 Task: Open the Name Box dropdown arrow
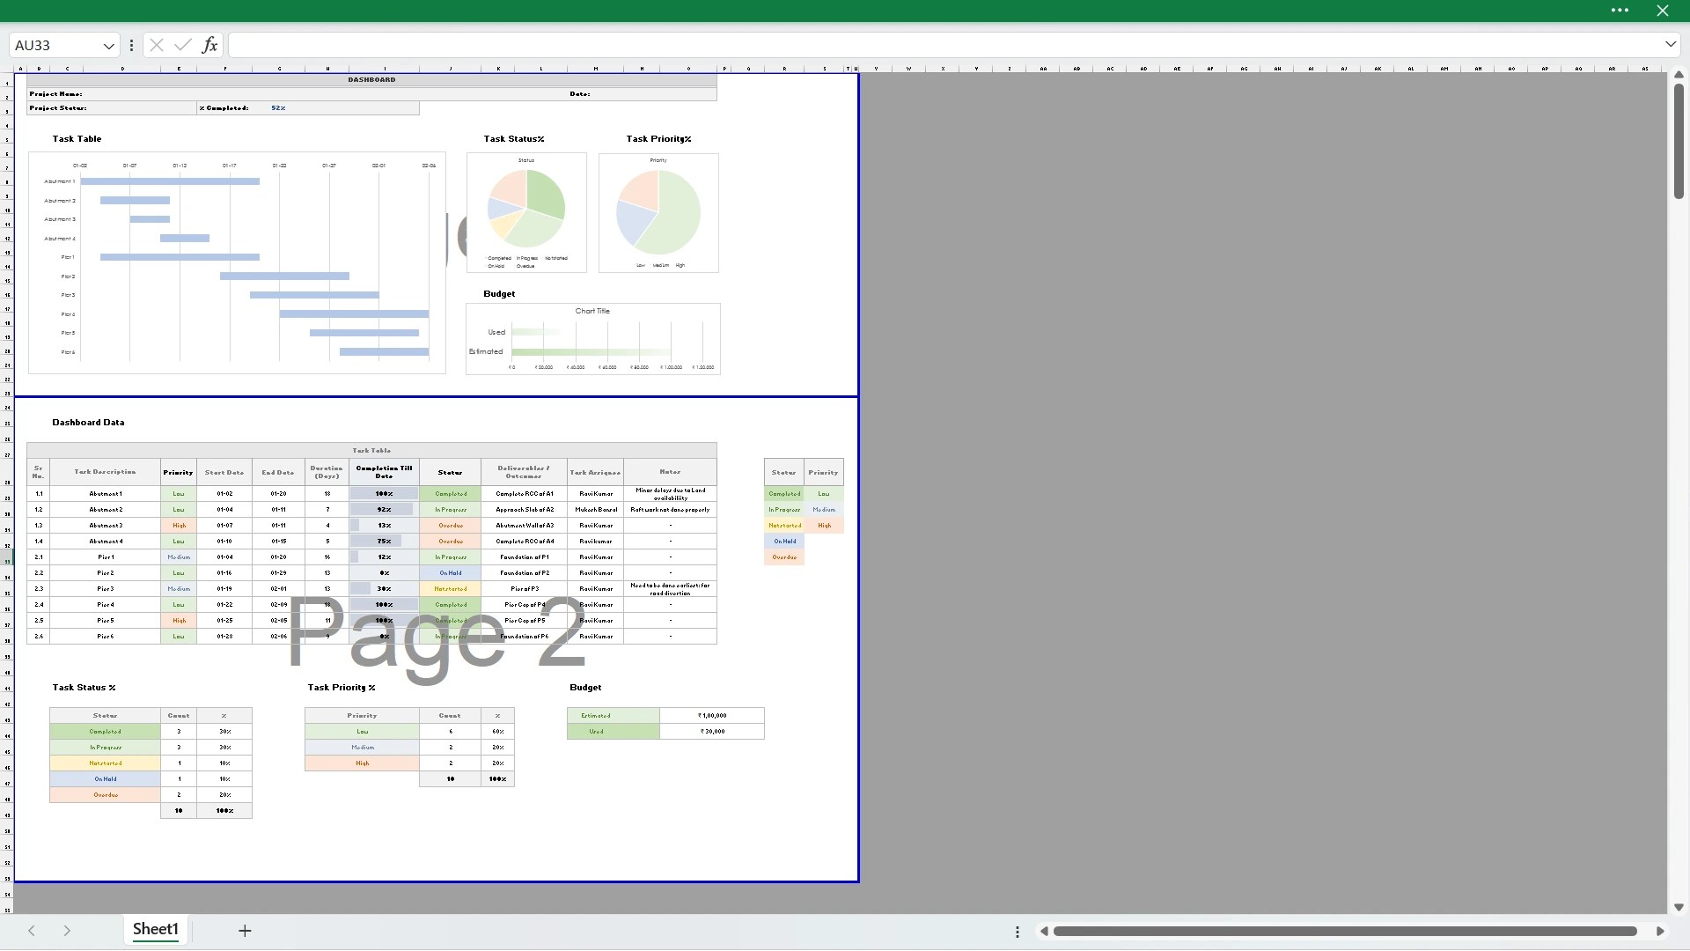pyautogui.click(x=108, y=46)
